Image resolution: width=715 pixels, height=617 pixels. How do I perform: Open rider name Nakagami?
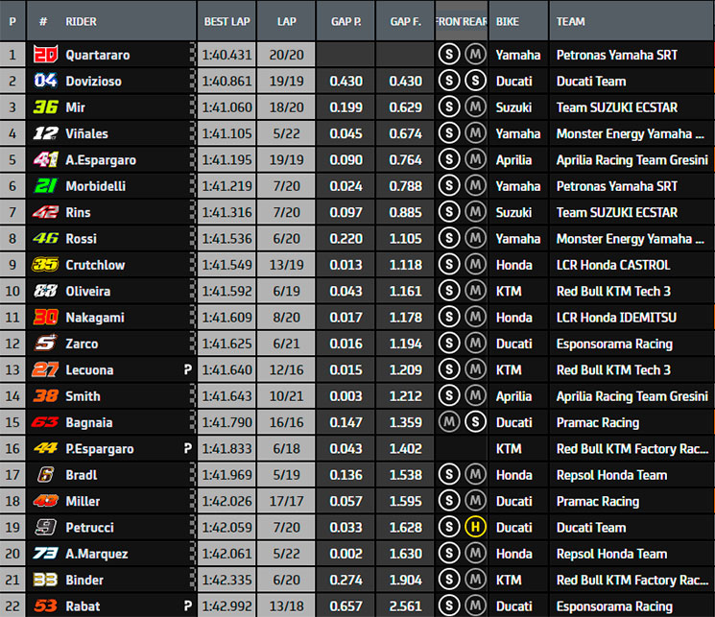pos(95,318)
